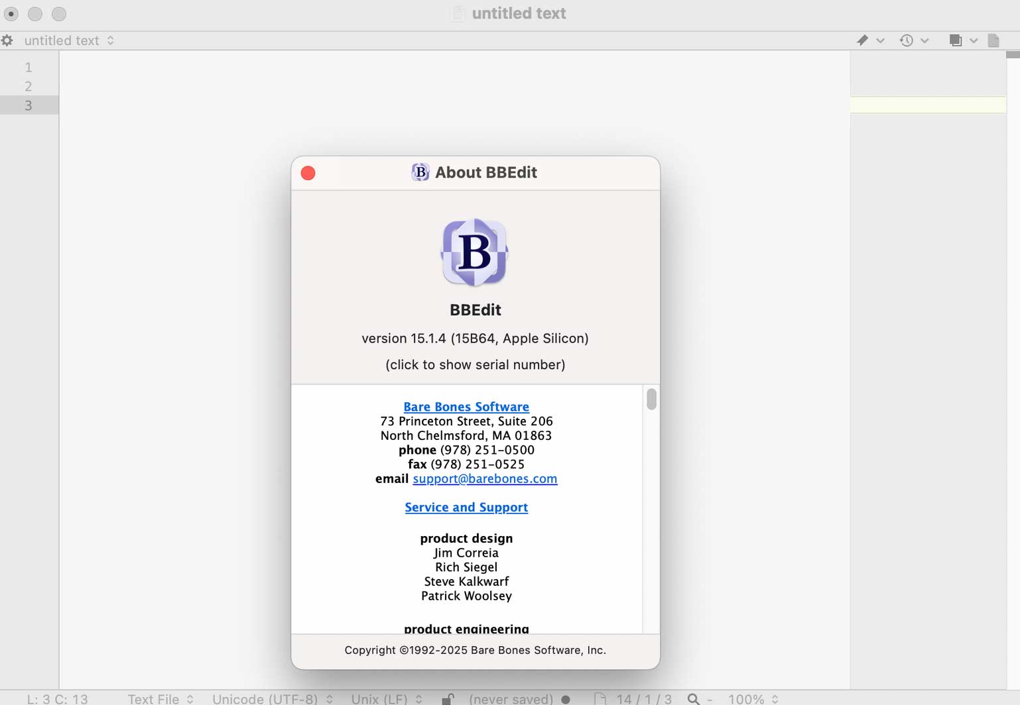Expand the counterparts dropdown chevron
This screenshot has height=705, width=1020.
[974, 40]
